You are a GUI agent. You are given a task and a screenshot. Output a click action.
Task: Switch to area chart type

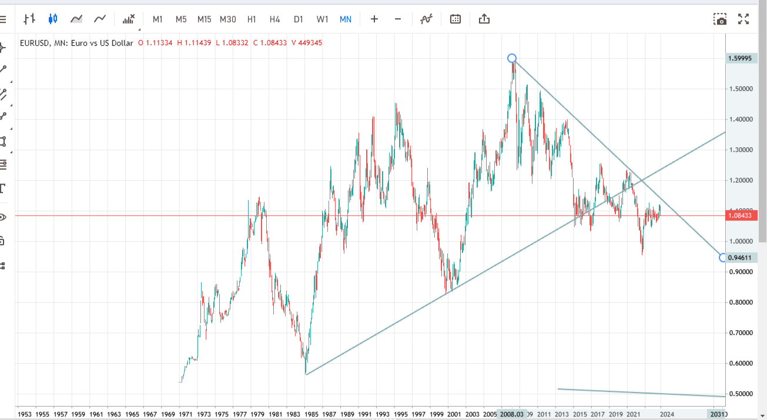pyautogui.click(x=76, y=19)
